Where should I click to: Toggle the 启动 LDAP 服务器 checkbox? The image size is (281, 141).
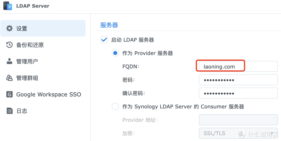click(x=104, y=40)
